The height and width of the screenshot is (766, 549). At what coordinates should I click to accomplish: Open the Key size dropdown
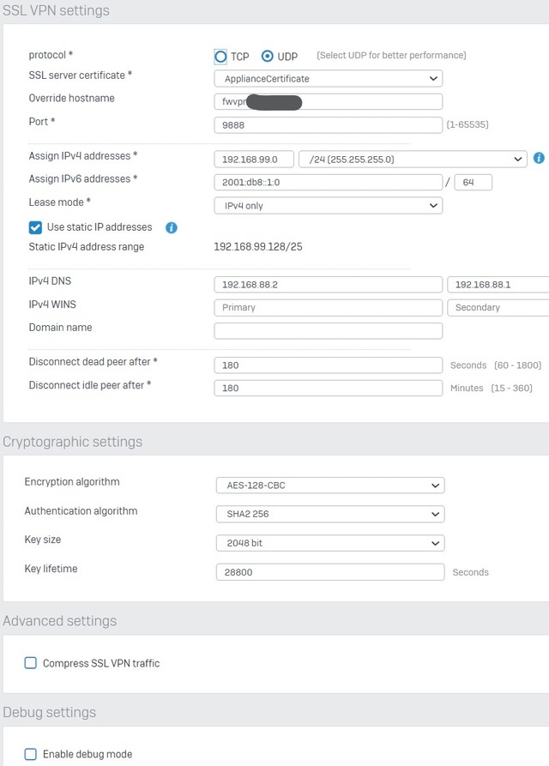coord(330,543)
